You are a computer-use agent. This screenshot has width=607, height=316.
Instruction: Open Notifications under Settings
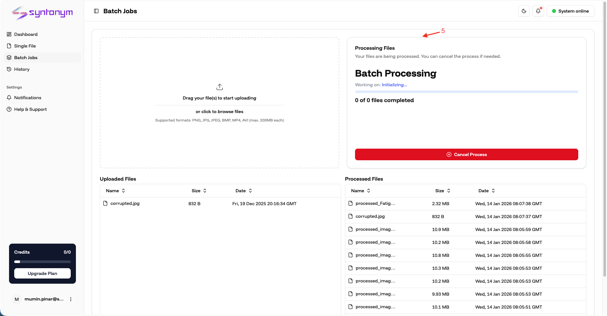click(x=27, y=98)
